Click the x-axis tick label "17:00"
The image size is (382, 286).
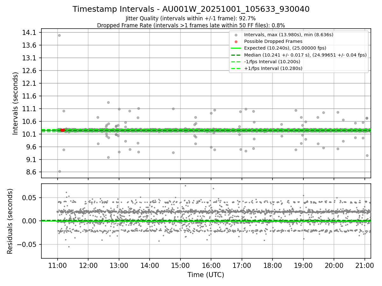(242, 265)
